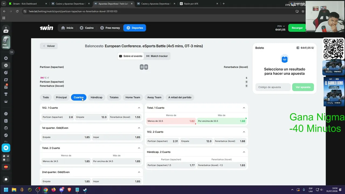345x194 pixels.
Task: Click the gift box icon with notification
Action: (x=6, y=87)
